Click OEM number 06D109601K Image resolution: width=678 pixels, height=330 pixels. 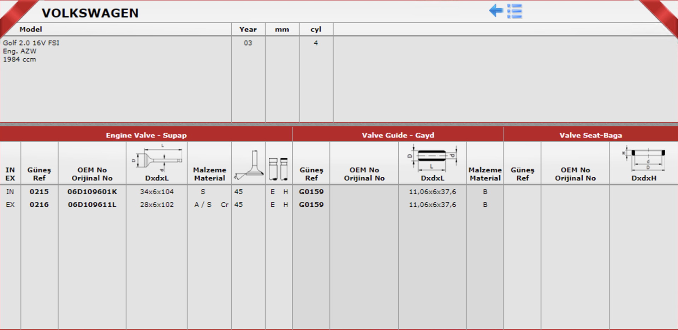(x=92, y=192)
